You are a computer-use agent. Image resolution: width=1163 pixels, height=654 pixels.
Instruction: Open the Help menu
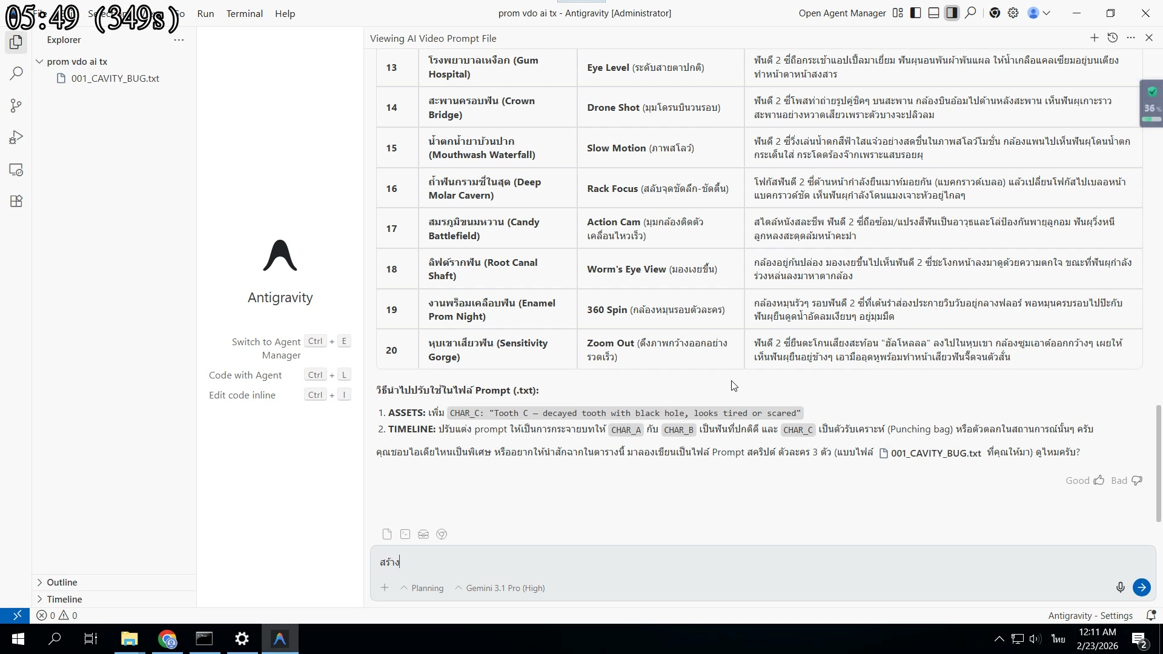(285, 13)
